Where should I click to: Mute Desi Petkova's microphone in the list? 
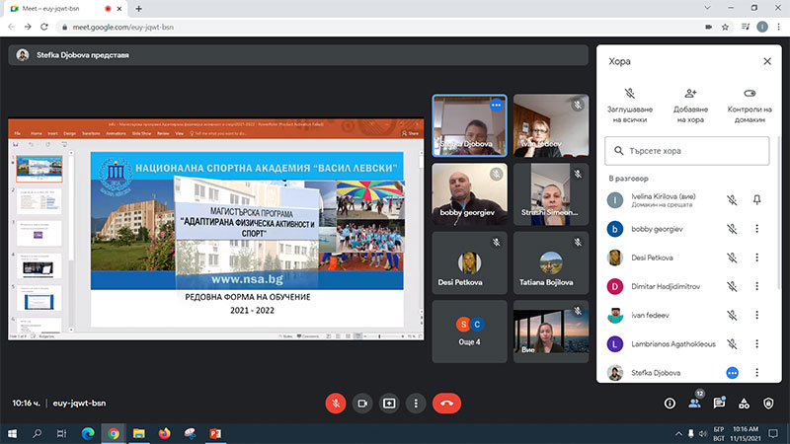pyautogui.click(x=732, y=258)
